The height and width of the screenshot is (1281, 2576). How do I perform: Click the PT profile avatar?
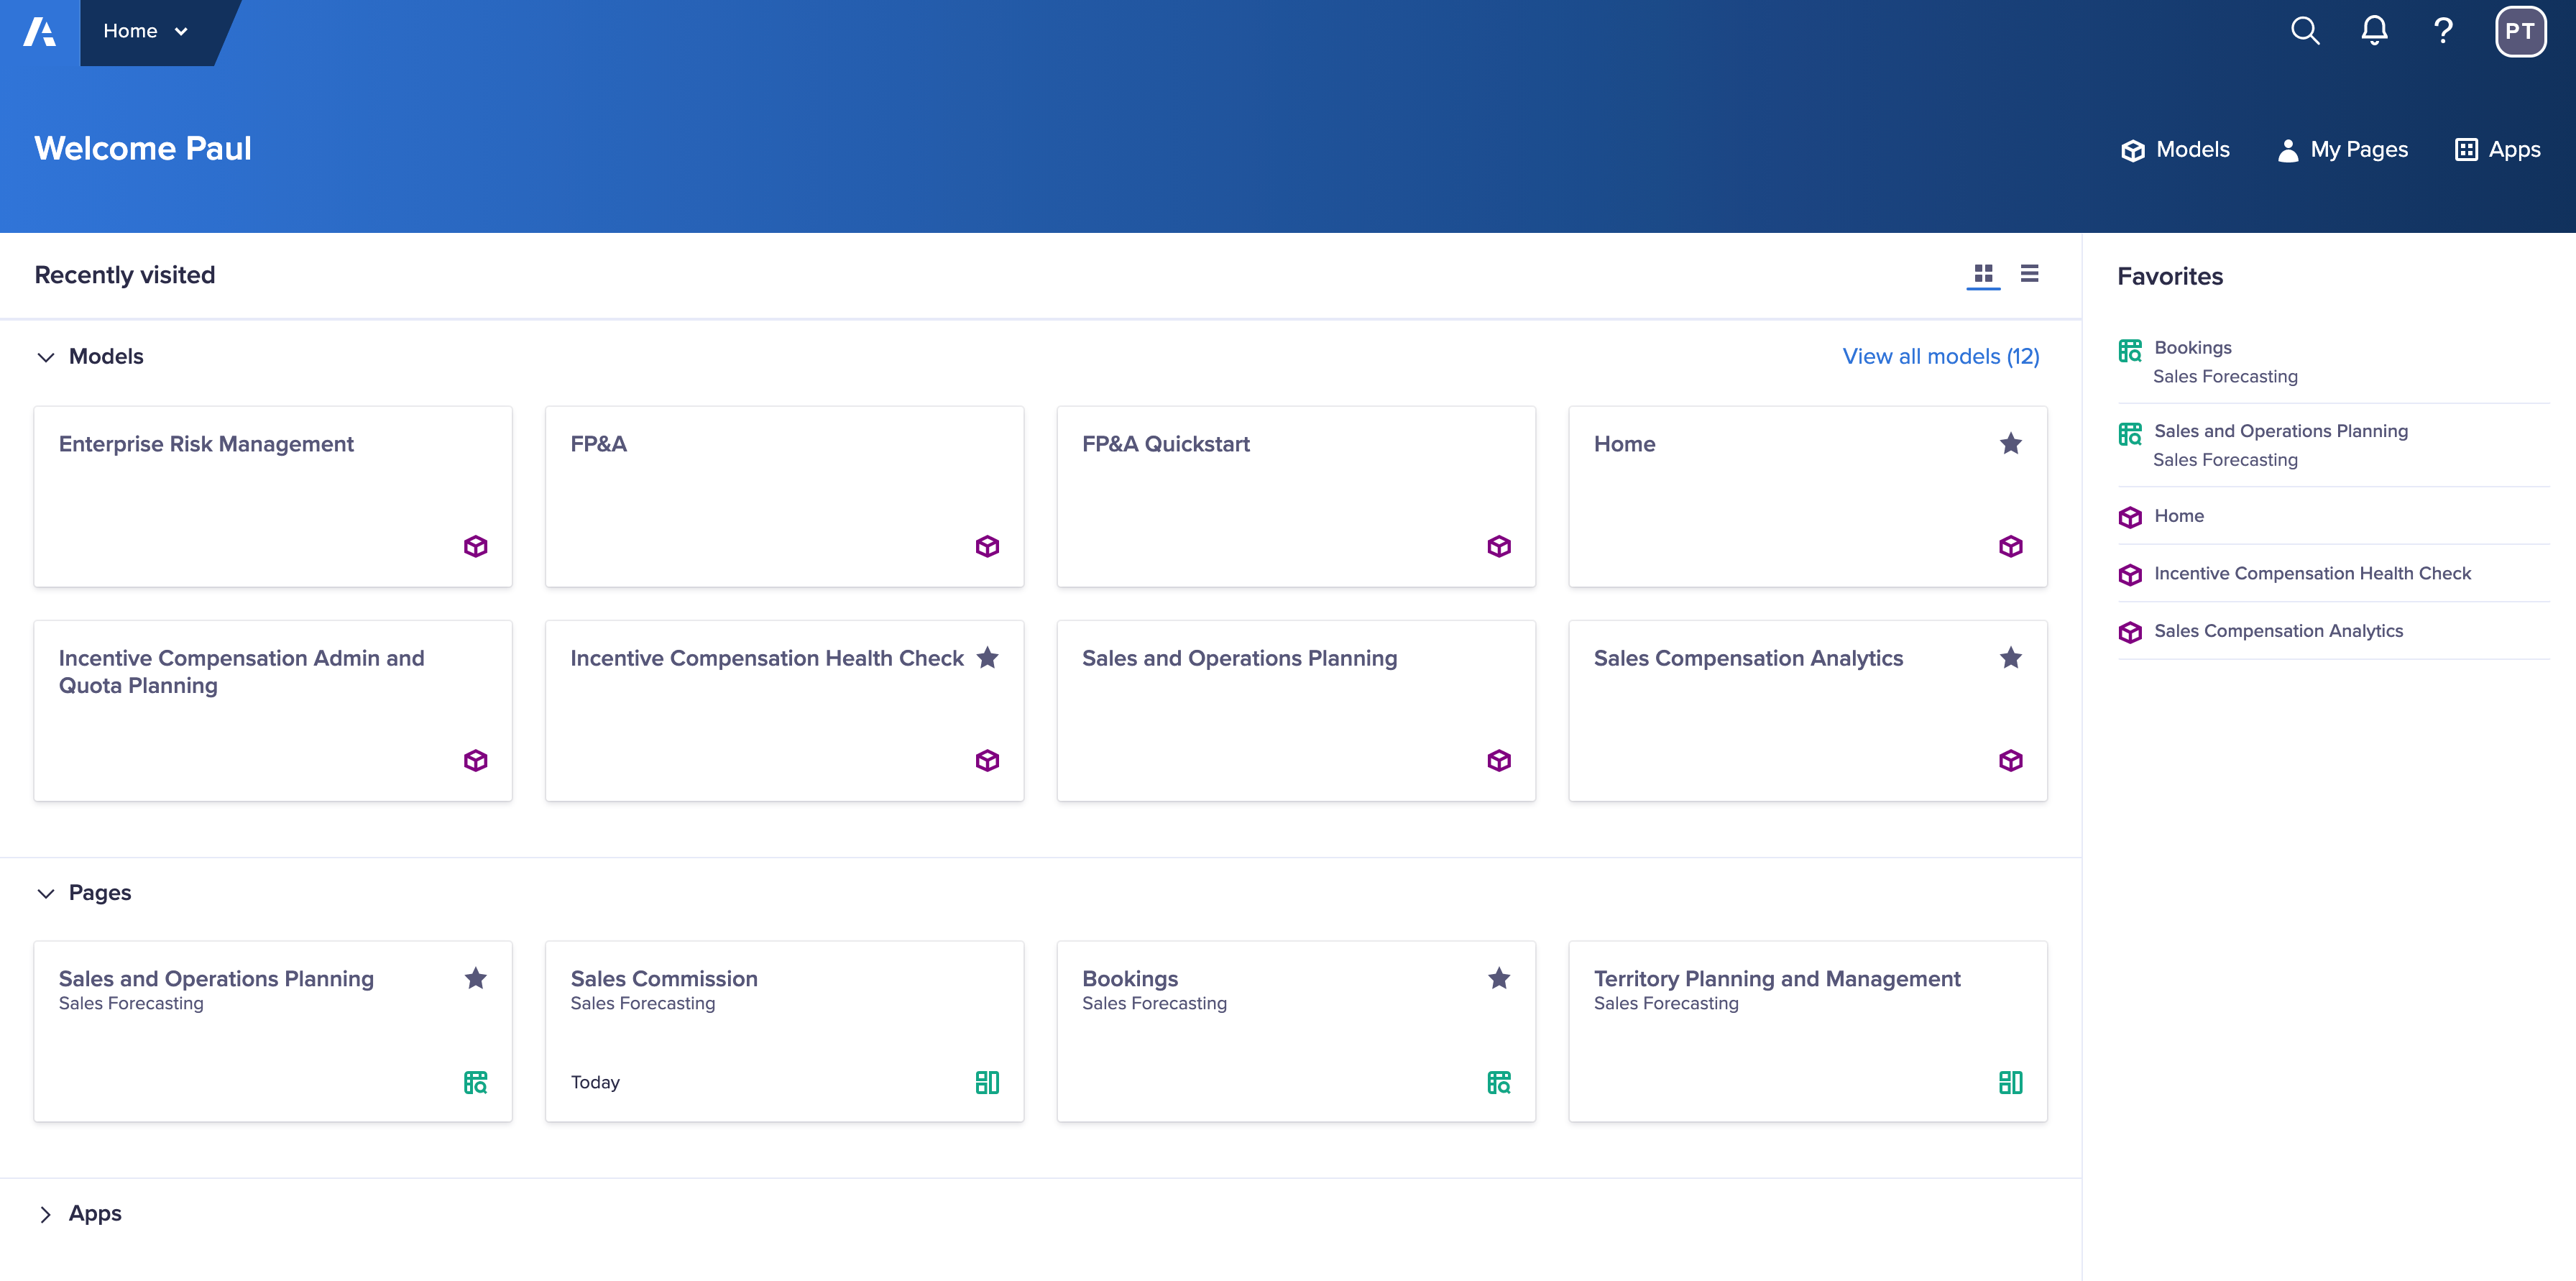pyautogui.click(x=2520, y=31)
